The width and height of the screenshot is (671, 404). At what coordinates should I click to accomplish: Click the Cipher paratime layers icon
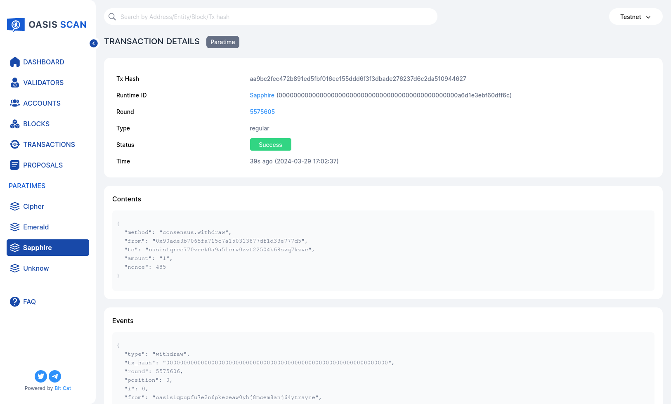[15, 206]
